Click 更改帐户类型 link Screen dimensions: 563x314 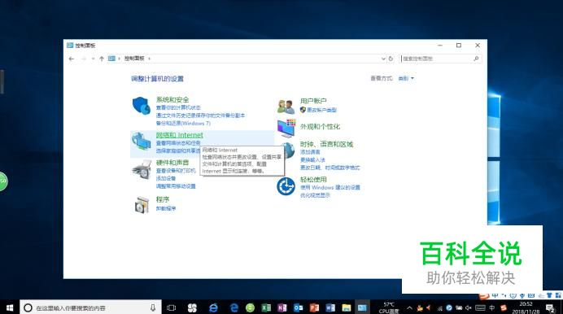click(x=321, y=110)
